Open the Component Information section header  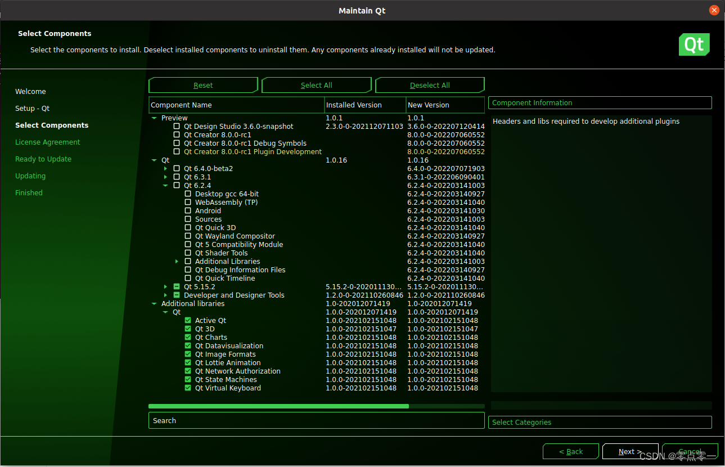pyautogui.click(x=600, y=103)
